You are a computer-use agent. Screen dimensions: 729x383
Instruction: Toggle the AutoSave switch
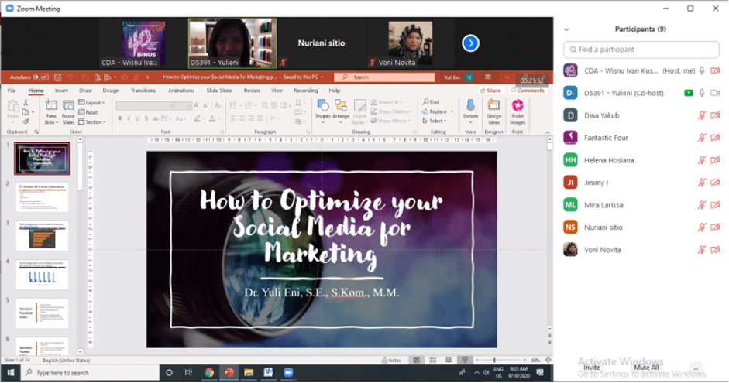pos(40,77)
